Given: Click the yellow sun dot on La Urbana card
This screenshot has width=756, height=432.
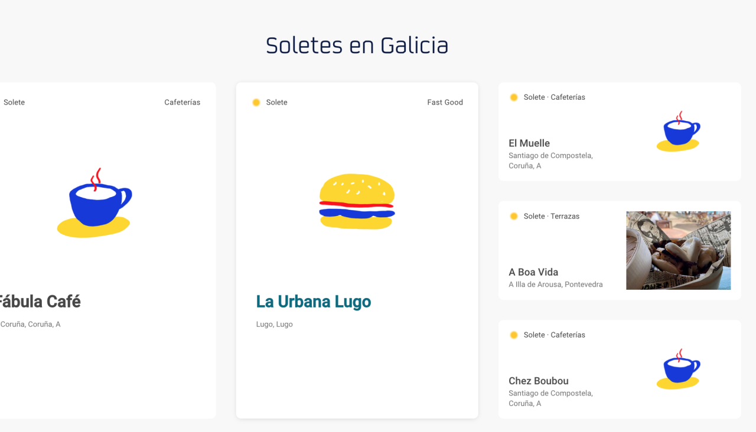Looking at the screenshot, I should tap(256, 103).
